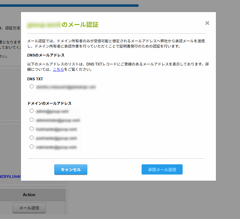240x219 pixels.
Task: Click the blurred email address under DNS TXT
Action: click(66, 87)
